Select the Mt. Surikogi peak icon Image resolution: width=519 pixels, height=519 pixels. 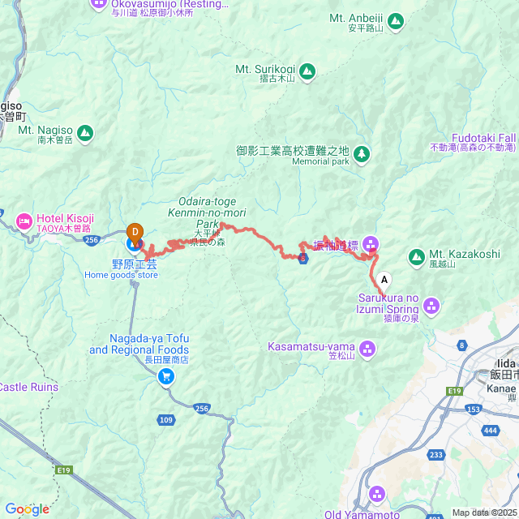point(307,72)
